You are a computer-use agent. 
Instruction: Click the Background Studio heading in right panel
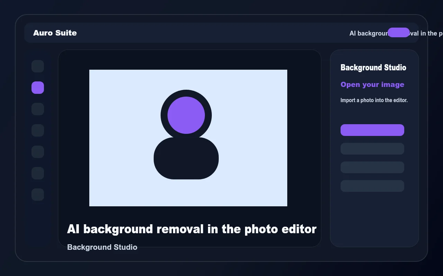click(x=373, y=68)
